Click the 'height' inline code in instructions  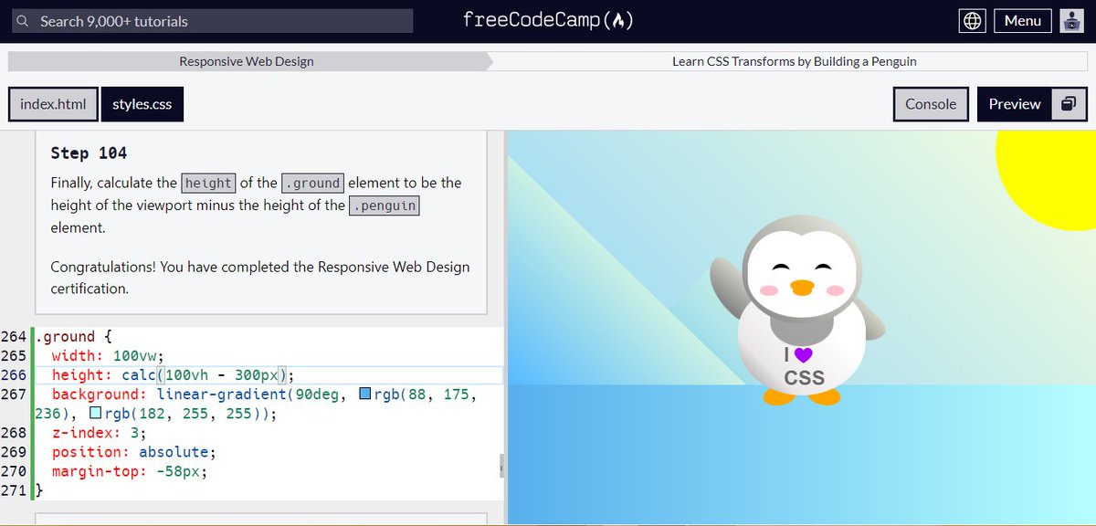pos(208,183)
